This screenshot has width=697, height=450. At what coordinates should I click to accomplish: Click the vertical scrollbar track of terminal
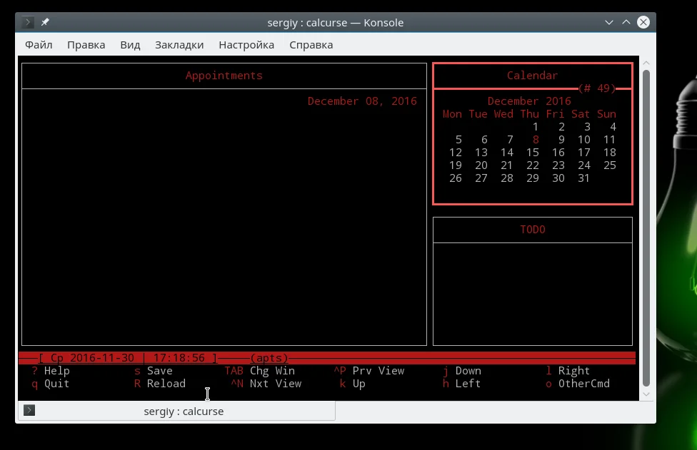pyautogui.click(x=646, y=228)
